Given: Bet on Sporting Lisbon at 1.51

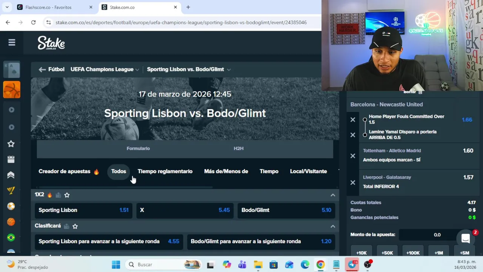Looking at the screenshot, I should (83, 210).
